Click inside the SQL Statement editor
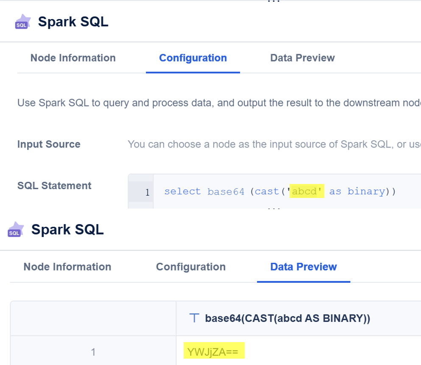 407,192
